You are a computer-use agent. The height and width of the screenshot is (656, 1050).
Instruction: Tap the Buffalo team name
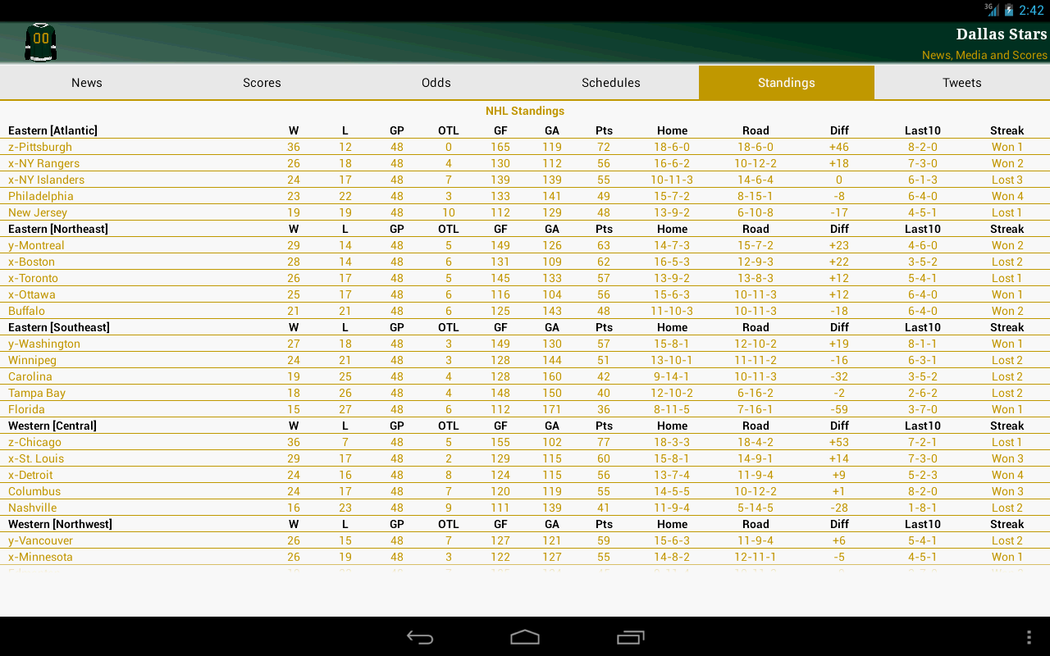(26, 311)
